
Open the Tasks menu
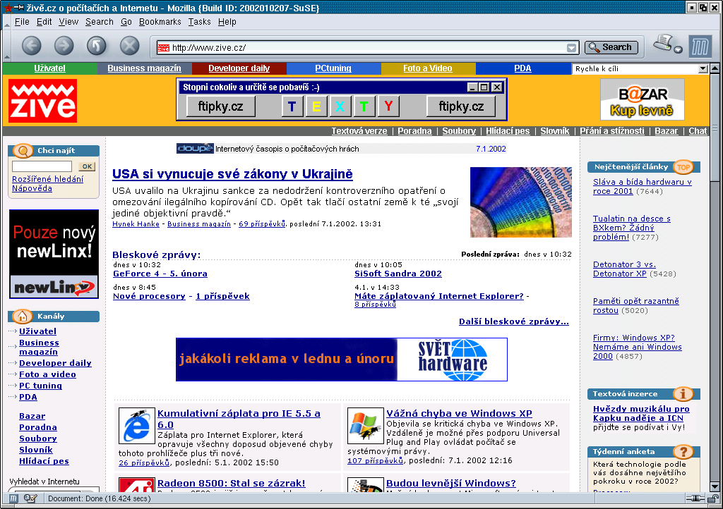pos(199,22)
